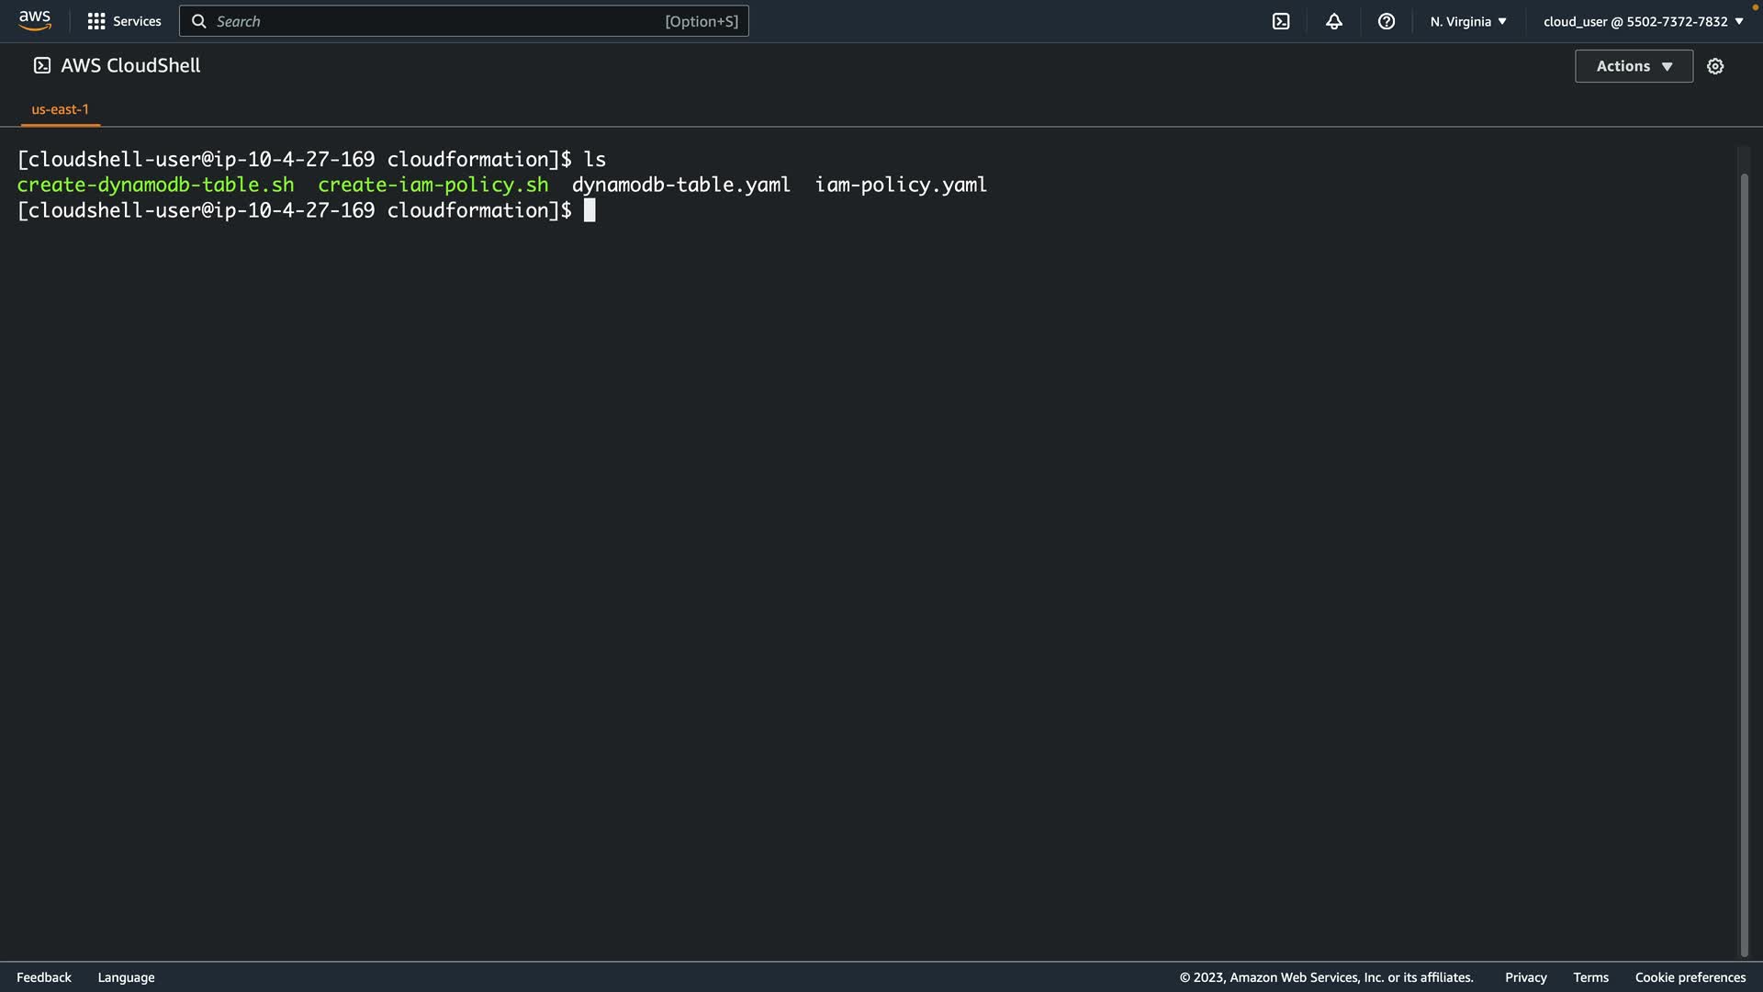The height and width of the screenshot is (992, 1763).
Task: Click the CloudShell icon beside page title
Action: (x=42, y=65)
